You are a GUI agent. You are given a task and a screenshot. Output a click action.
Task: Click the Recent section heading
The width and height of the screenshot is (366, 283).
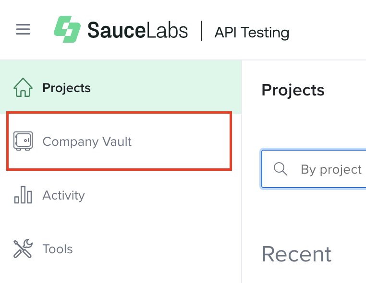(296, 254)
